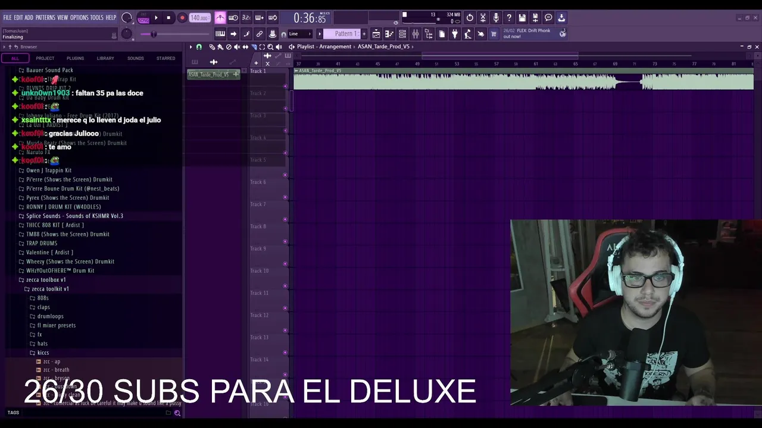Screen dimensions: 762x428
Task: Open the global snap Line dropdown
Action: pyautogui.click(x=300, y=34)
